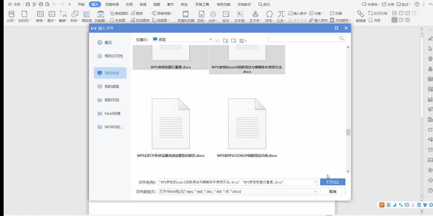Viewport: 433px width, 216px height.
Task: Click the 书签 bookmark button
Action: pyautogui.click(x=374, y=20)
